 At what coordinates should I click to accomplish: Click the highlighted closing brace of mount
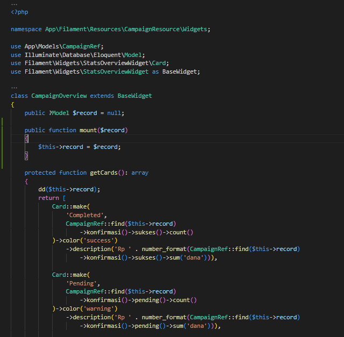click(x=26, y=156)
